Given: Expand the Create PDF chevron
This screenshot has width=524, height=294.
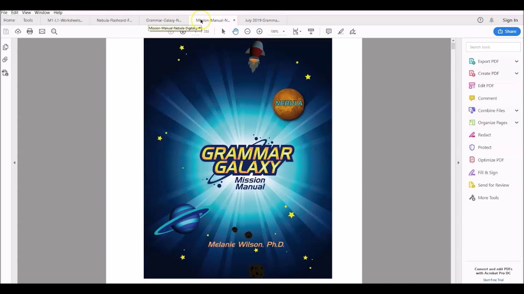Looking at the screenshot, I should click(517, 73).
